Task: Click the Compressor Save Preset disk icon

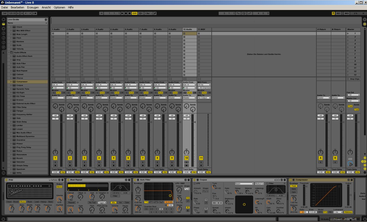Action: coord(352,180)
